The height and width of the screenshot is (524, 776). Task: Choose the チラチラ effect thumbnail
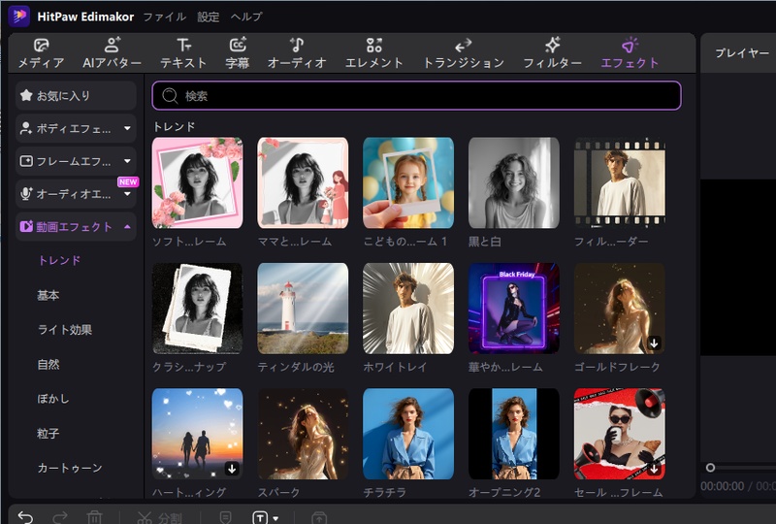[x=408, y=434]
